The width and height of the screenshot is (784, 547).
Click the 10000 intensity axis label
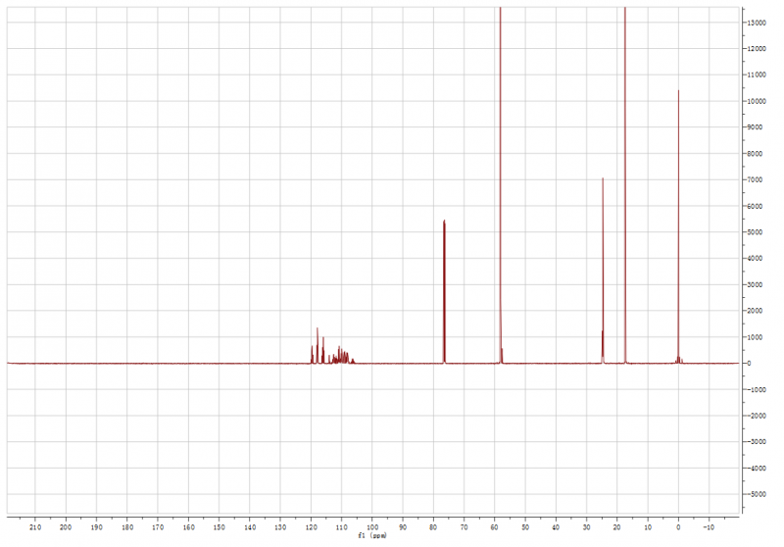[x=757, y=101]
